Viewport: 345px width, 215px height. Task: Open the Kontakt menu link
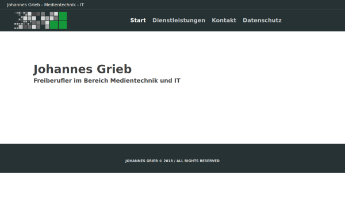point(224,21)
